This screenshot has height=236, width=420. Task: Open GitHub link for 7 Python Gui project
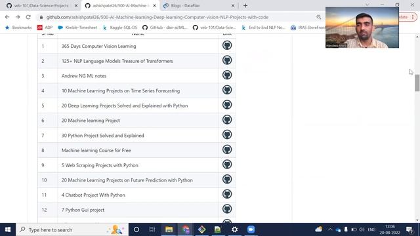click(227, 209)
